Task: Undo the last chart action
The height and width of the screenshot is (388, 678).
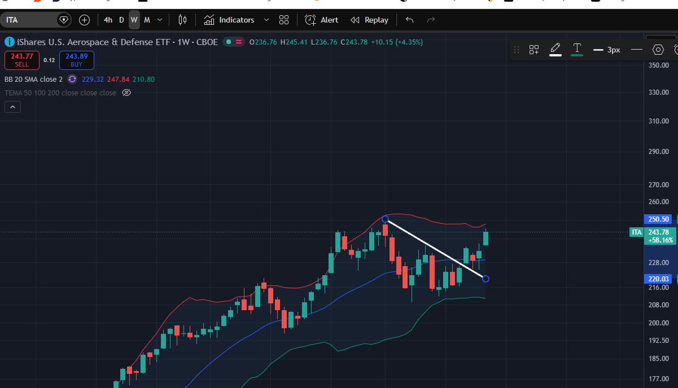Action: click(x=409, y=20)
